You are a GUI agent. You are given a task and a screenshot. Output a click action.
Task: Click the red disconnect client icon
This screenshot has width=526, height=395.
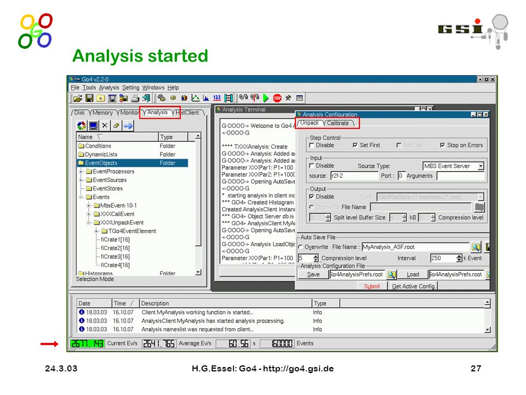tap(255, 98)
